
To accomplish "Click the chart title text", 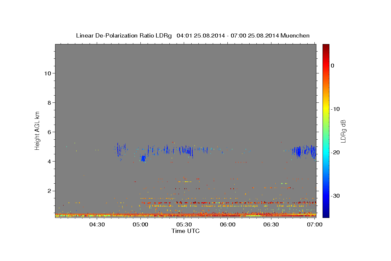I will [193, 36].
